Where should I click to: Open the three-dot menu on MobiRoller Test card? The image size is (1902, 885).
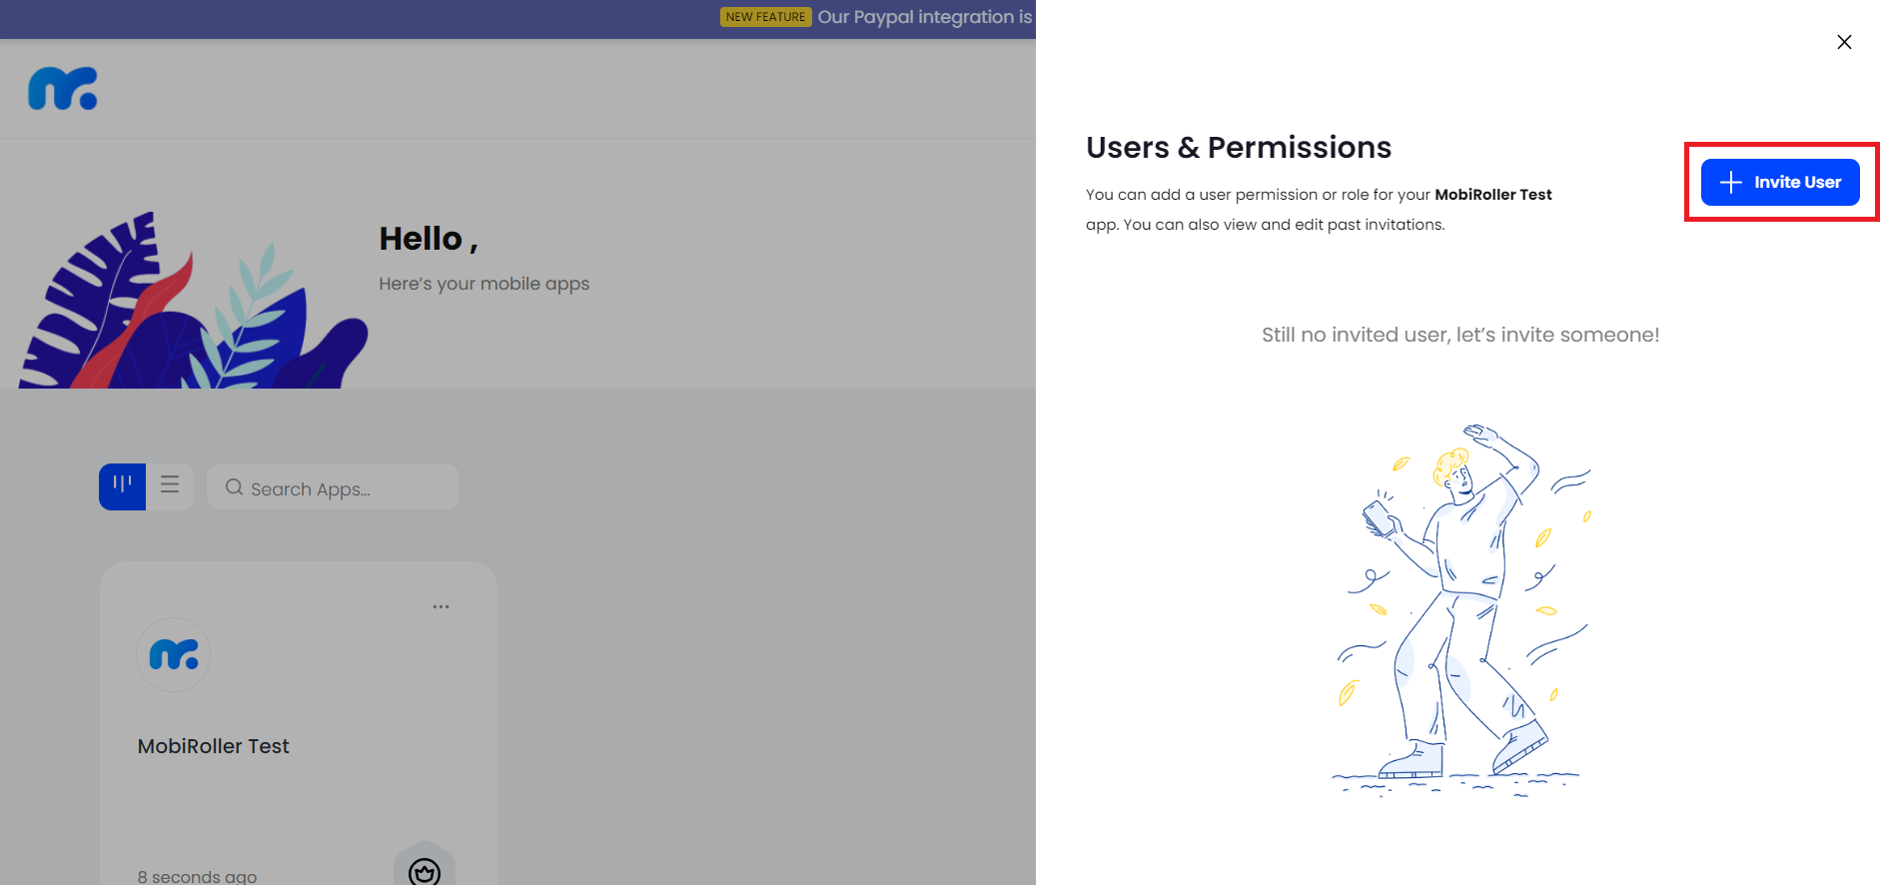[441, 606]
